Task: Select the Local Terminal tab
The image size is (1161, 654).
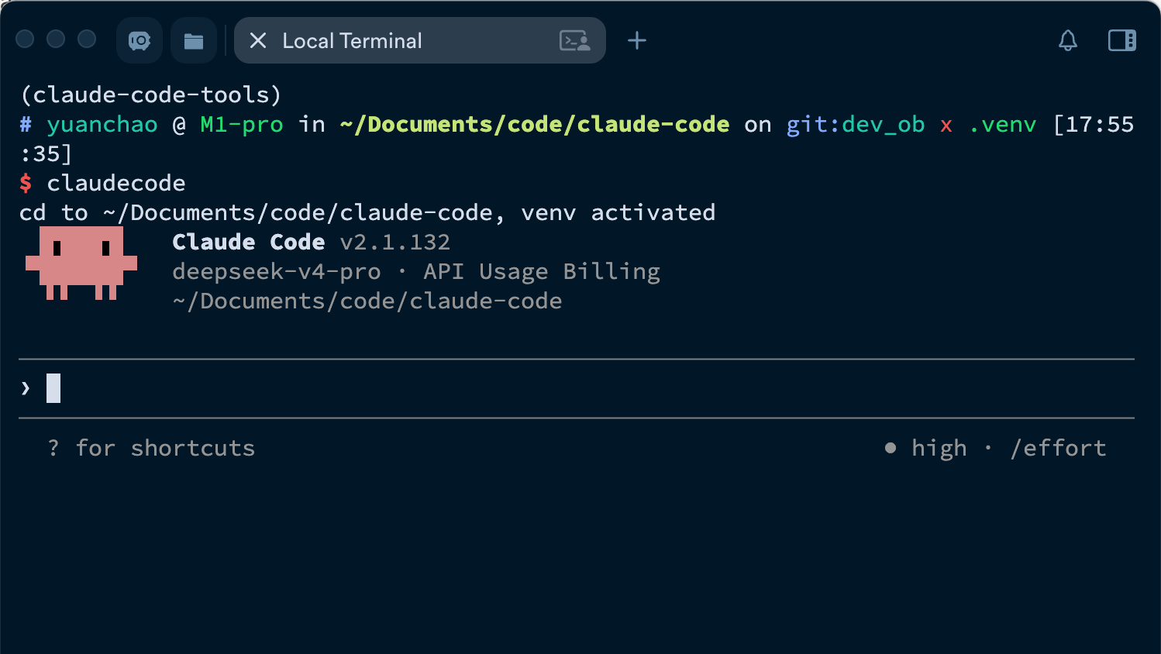Action: pos(420,40)
